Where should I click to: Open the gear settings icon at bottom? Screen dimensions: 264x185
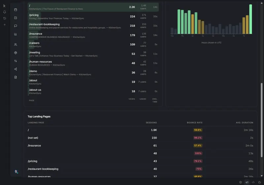coord(241,182)
